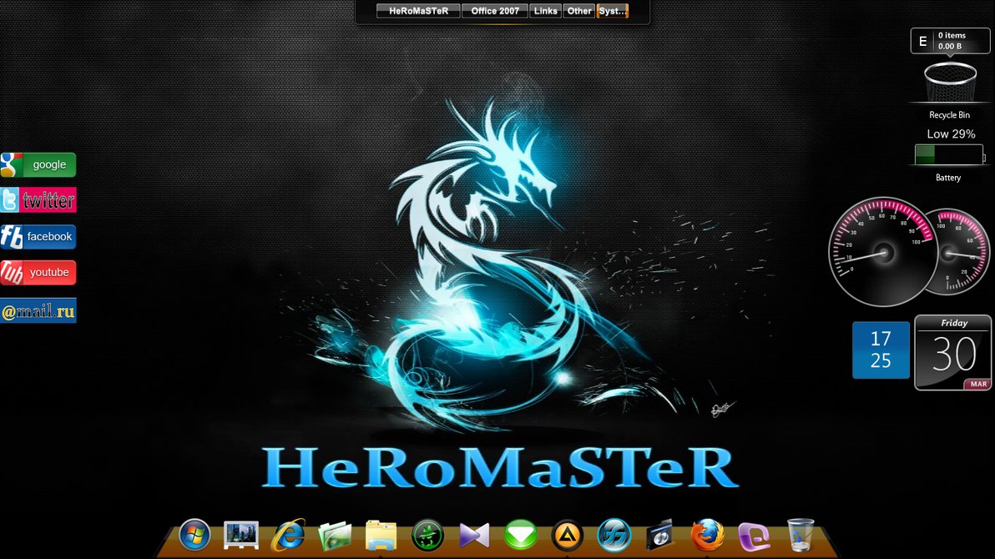The image size is (995, 559).
Task: Open the purple E messenger dock icon
Action: [753, 534]
